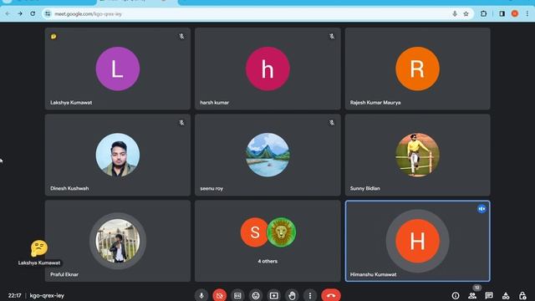Screen dimensions: 535x301
Task: Click the '4 others' label
Action: coord(267,261)
